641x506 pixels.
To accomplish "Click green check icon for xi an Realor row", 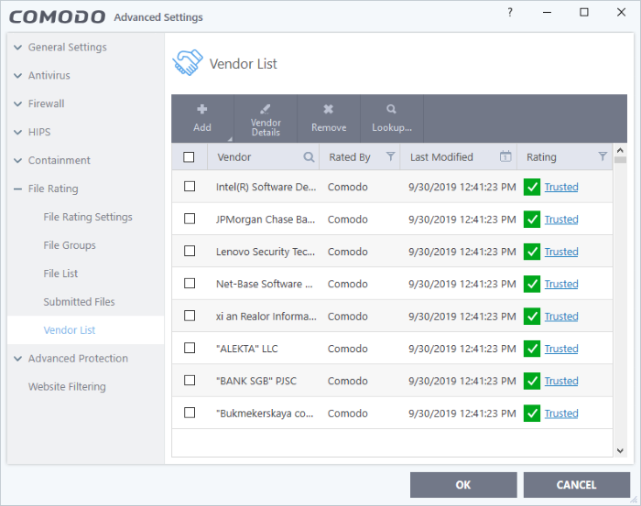I will click(x=532, y=316).
